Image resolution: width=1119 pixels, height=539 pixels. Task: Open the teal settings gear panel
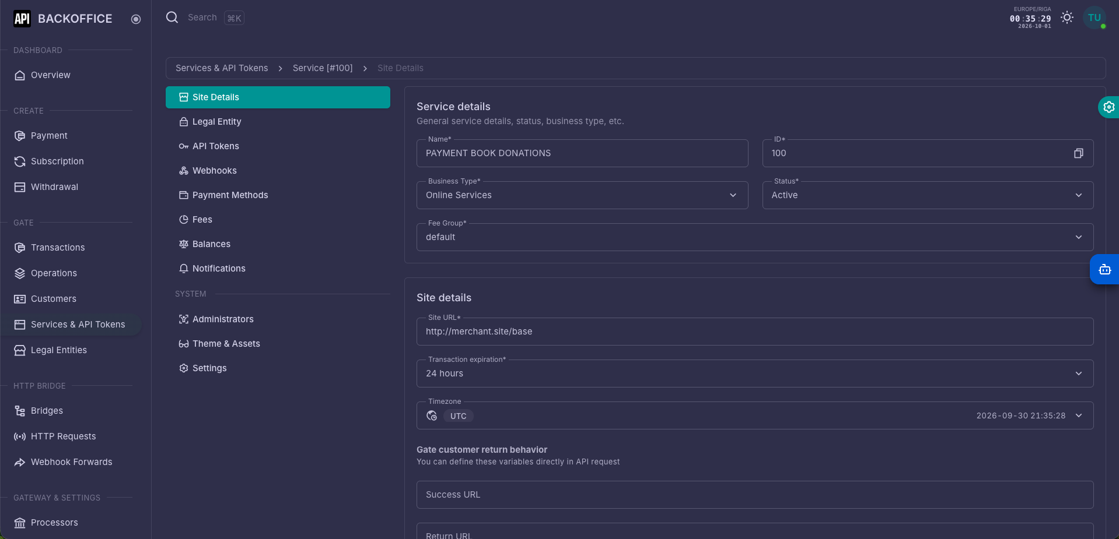pos(1108,107)
